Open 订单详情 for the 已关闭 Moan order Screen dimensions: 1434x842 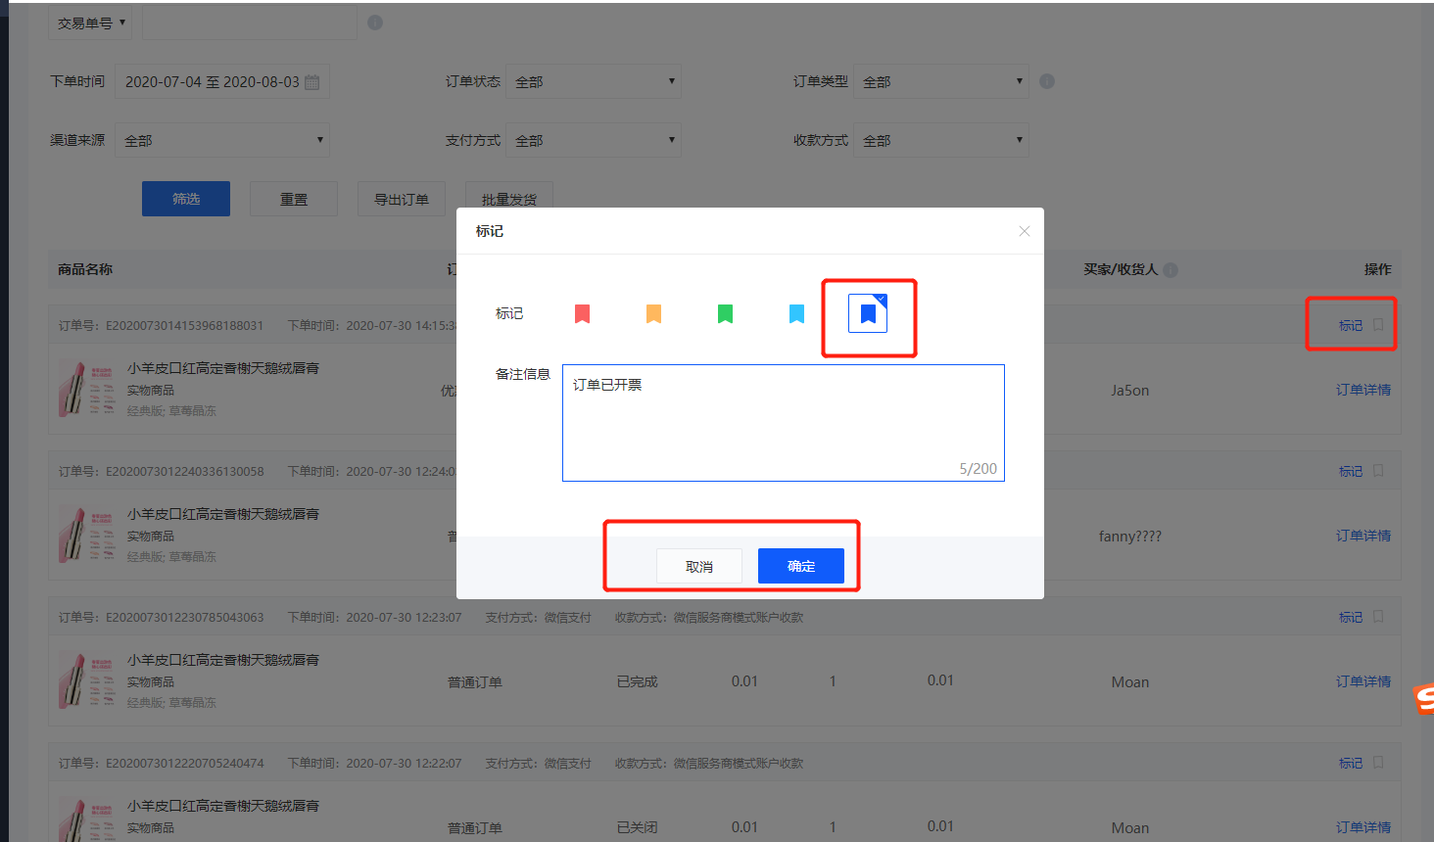click(x=1363, y=827)
